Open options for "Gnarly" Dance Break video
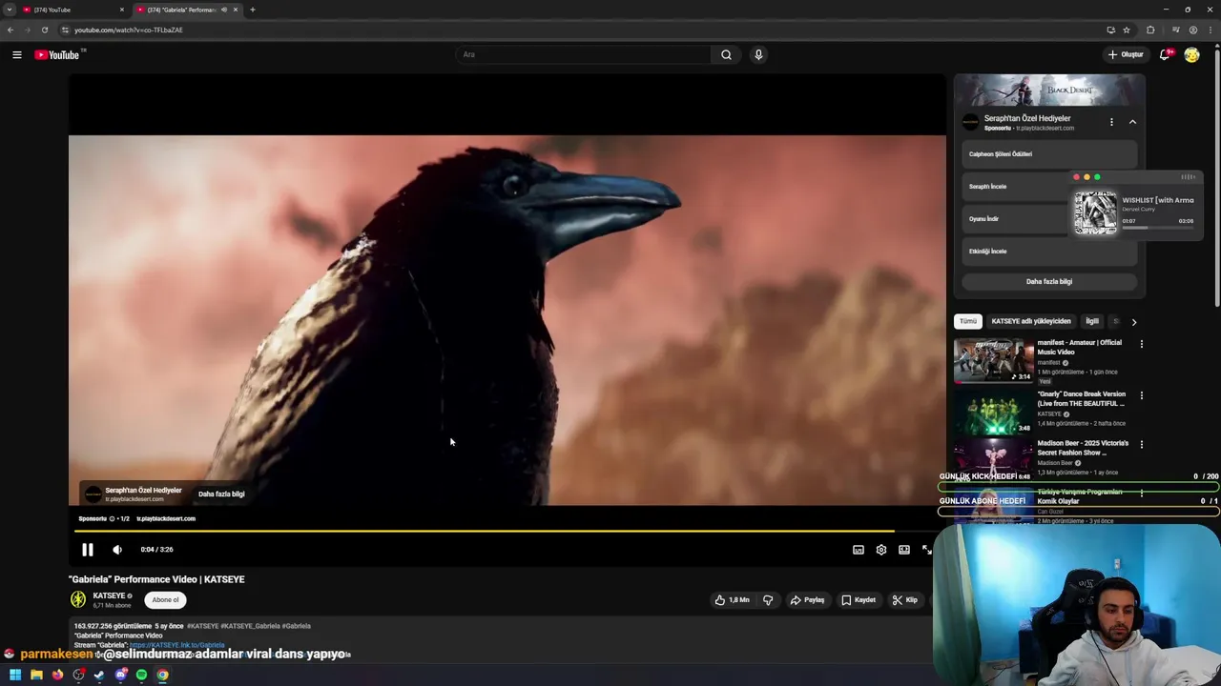 click(1141, 394)
